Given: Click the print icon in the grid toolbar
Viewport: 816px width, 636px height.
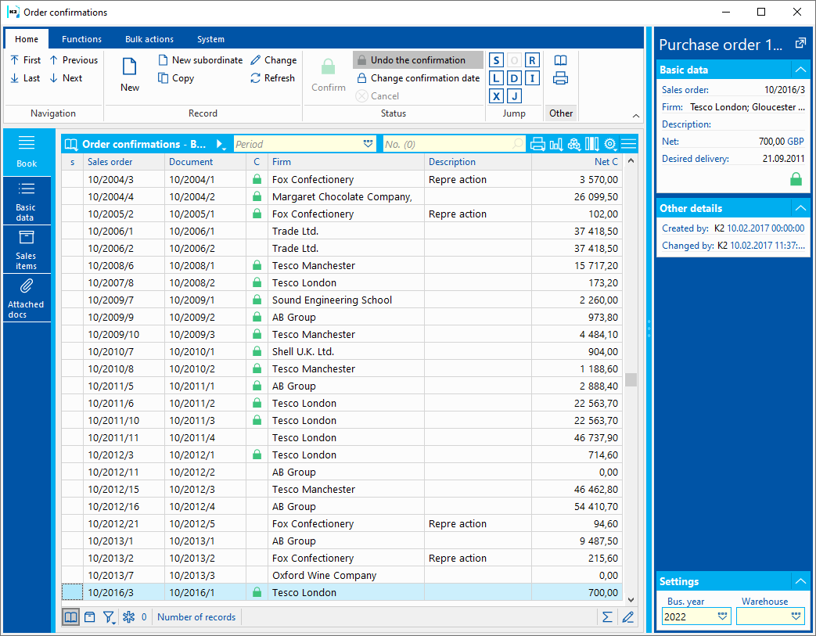Looking at the screenshot, I should (537, 144).
